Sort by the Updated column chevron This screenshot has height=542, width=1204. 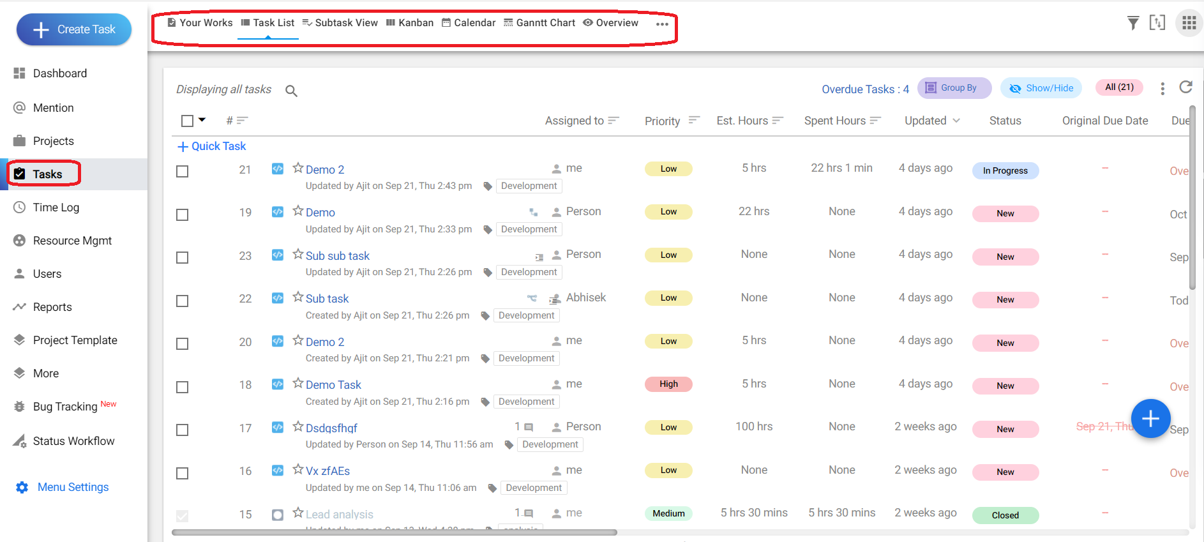click(x=956, y=121)
